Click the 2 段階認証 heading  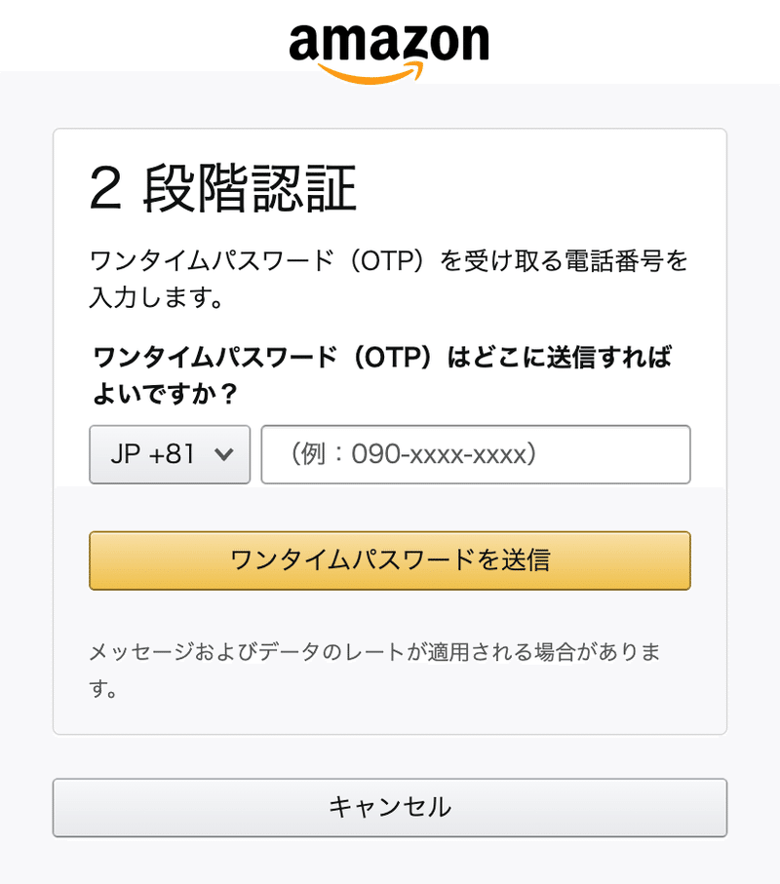coord(222,189)
